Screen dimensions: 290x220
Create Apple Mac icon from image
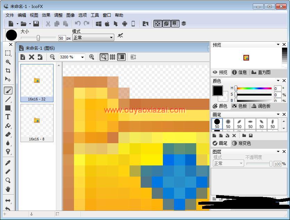[107, 24]
